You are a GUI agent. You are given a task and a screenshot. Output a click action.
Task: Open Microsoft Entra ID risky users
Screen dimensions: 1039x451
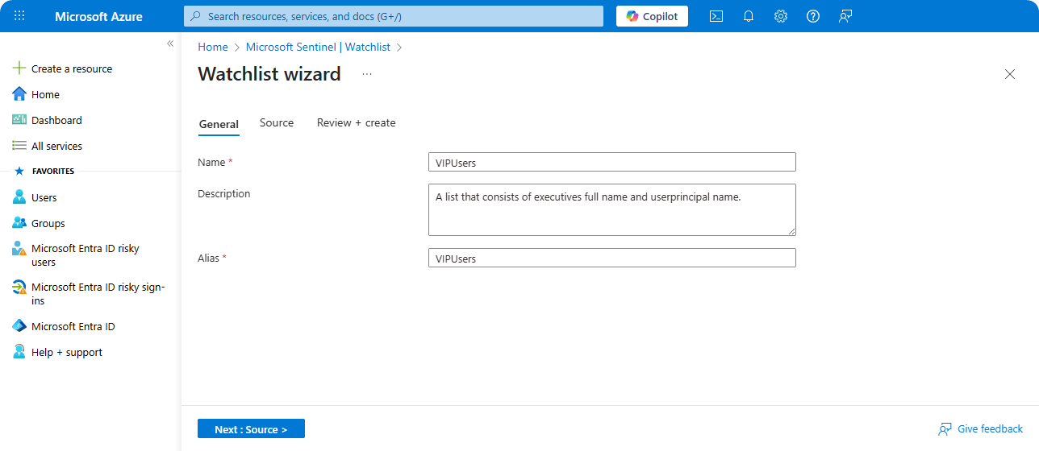tap(85, 255)
